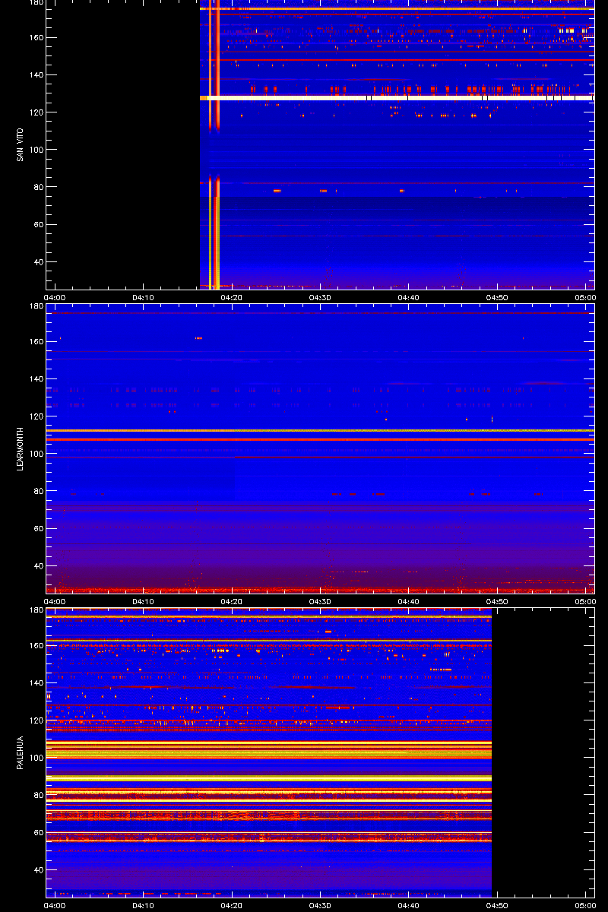Pick the 04:10 time label under Palehua panel
This screenshot has width=608, height=912.
tap(144, 905)
